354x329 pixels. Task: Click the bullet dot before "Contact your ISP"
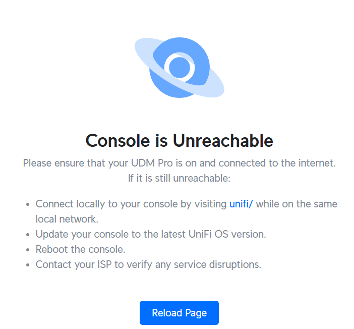click(28, 265)
